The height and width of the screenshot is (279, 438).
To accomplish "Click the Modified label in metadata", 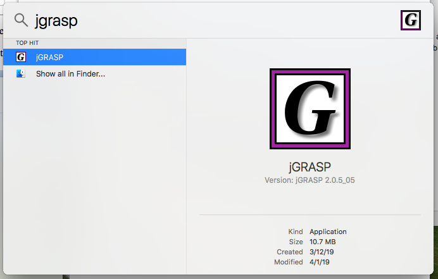I will pos(289,262).
